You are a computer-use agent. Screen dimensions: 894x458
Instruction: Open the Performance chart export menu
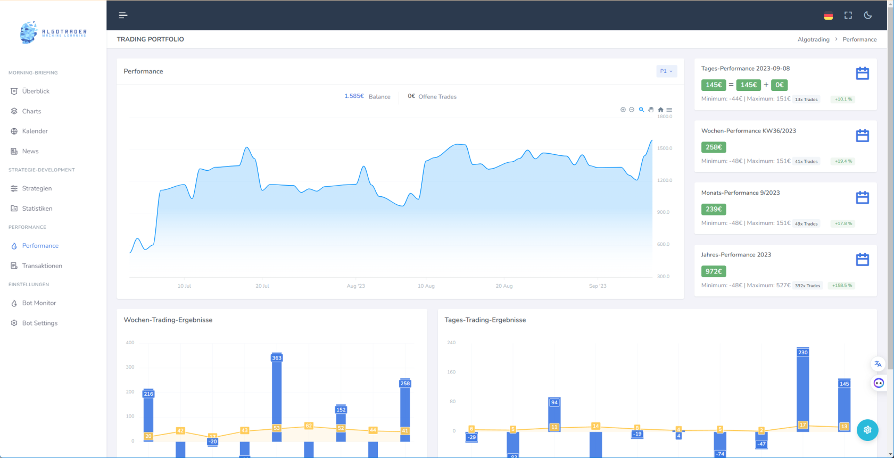(x=669, y=110)
